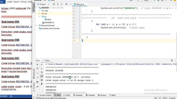177x99 pixels.
Task: Open the Problems tool window
Action: pyautogui.click(x=78, y=95)
